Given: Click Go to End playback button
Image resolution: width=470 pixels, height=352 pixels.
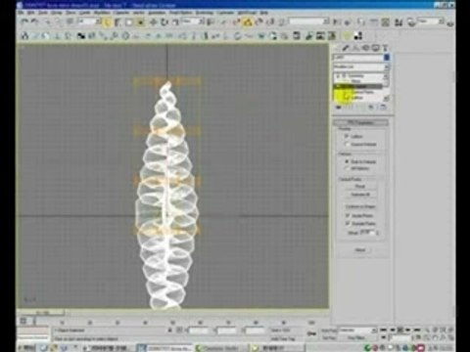Looking at the screenshot, I should pyautogui.click(x=417, y=330).
